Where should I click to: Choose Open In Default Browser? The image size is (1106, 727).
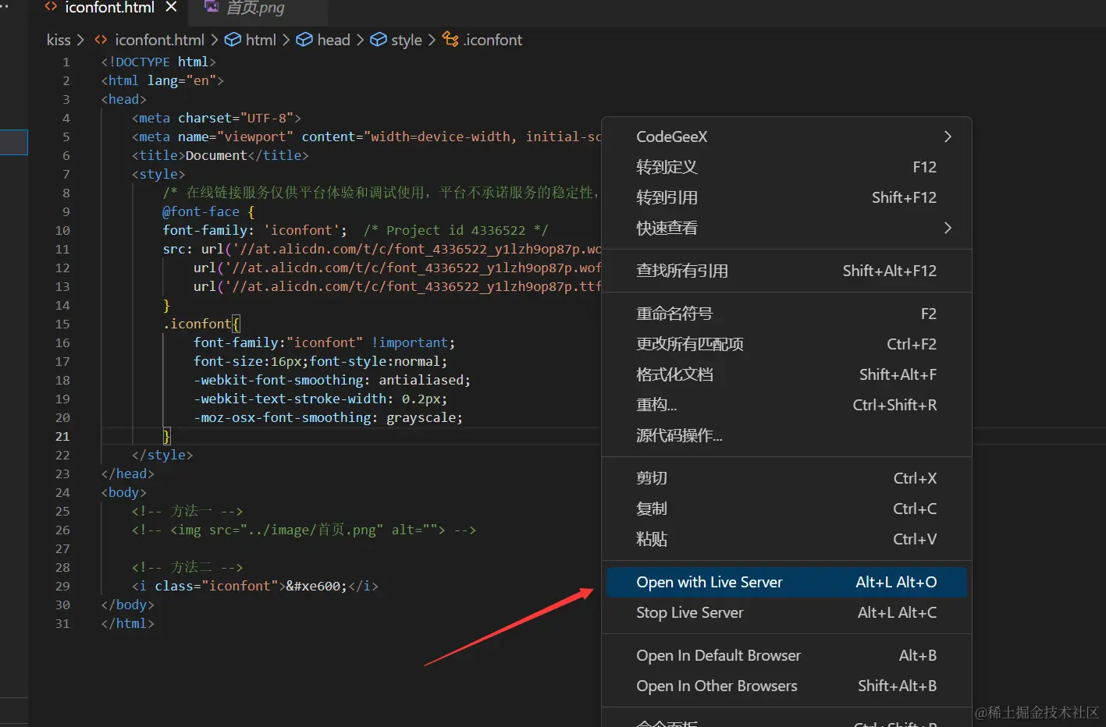click(787, 655)
